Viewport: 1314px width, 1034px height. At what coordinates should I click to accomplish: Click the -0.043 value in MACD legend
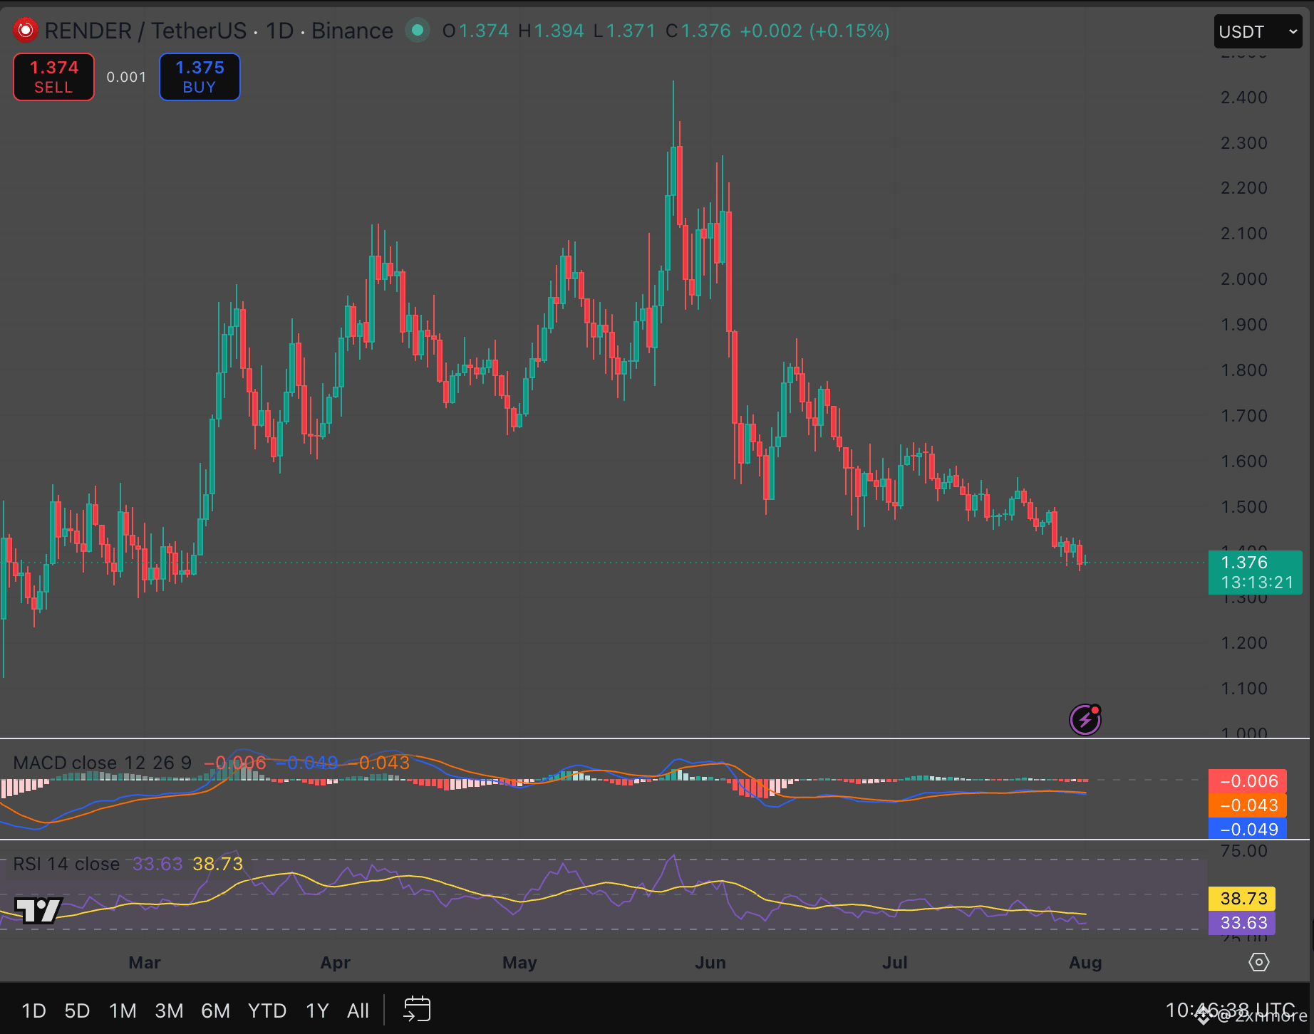point(379,763)
